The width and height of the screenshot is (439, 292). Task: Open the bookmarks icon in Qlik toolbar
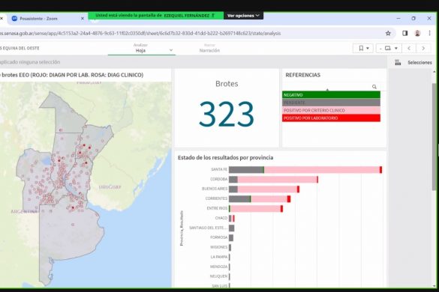(363, 49)
